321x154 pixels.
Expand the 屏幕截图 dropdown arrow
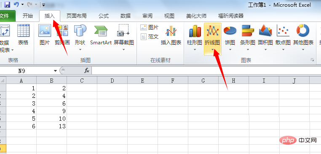[124, 50]
